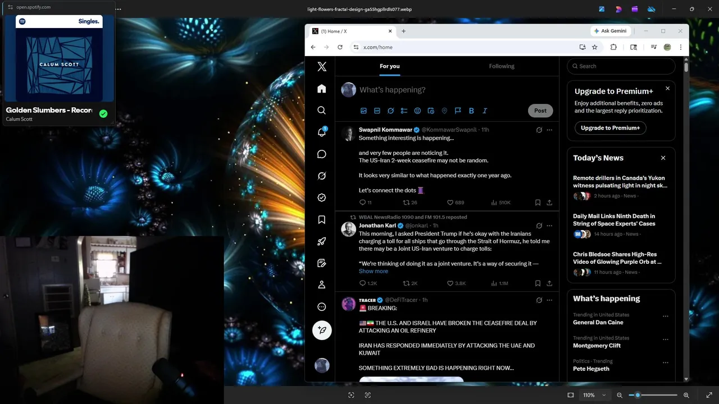The image size is (719, 404).
Task: Open Chrome three-dot menu
Action: pos(681,47)
